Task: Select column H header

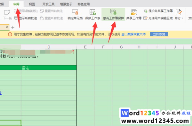Action: pyautogui.click(x=139, y=47)
